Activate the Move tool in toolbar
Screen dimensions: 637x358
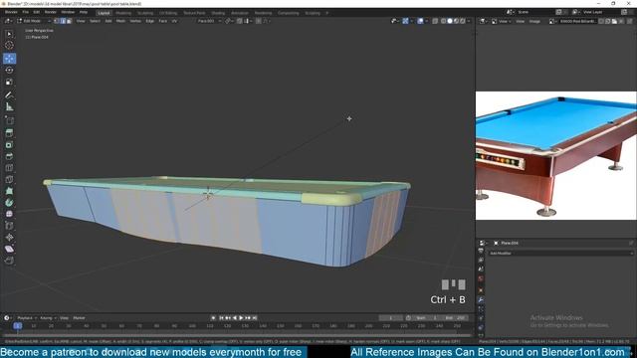9,59
